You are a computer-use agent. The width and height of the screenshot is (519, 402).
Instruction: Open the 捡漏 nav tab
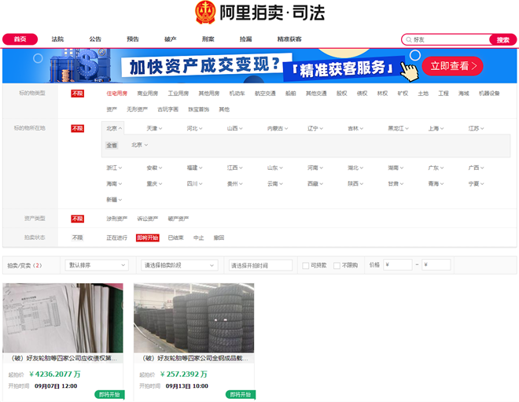coord(246,39)
